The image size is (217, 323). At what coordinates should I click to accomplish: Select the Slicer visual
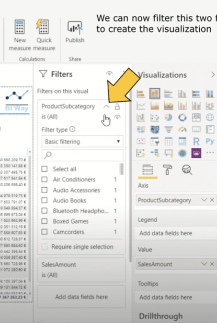(x=155, y=142)
